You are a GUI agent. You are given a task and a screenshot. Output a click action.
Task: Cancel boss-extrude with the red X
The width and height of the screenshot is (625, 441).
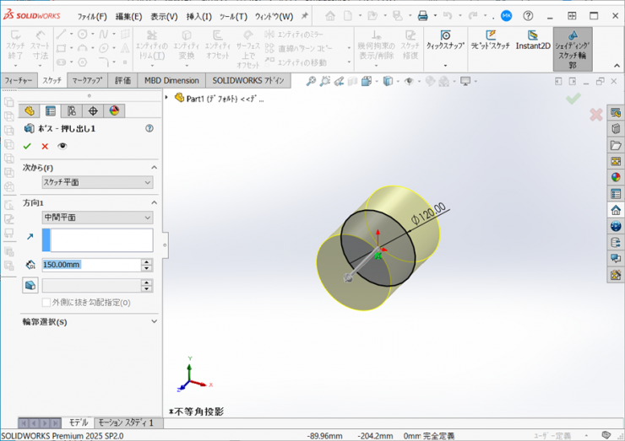point(45,146)
